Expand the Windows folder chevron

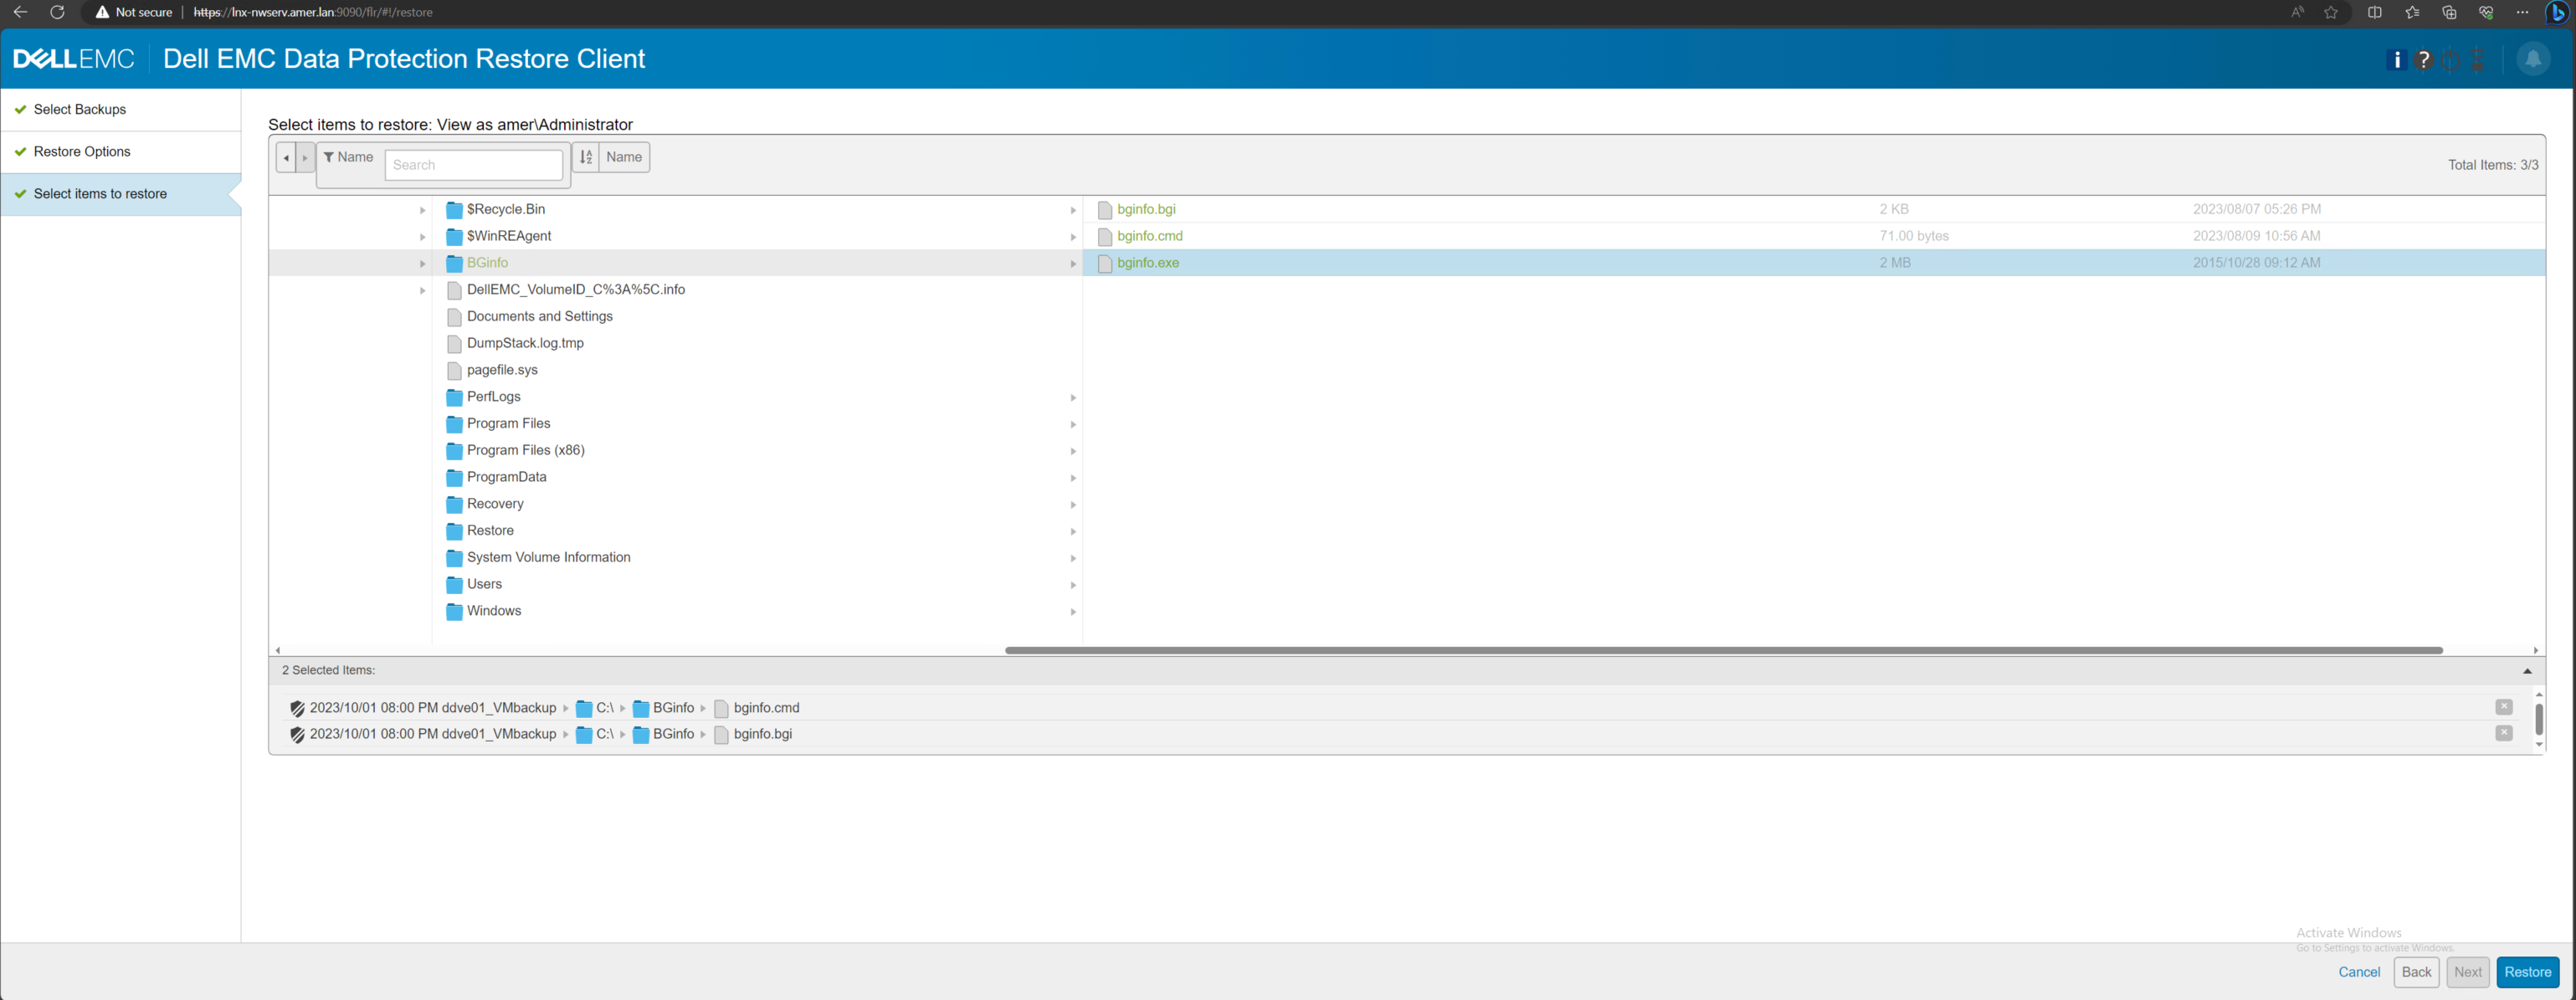[1073, 611]
